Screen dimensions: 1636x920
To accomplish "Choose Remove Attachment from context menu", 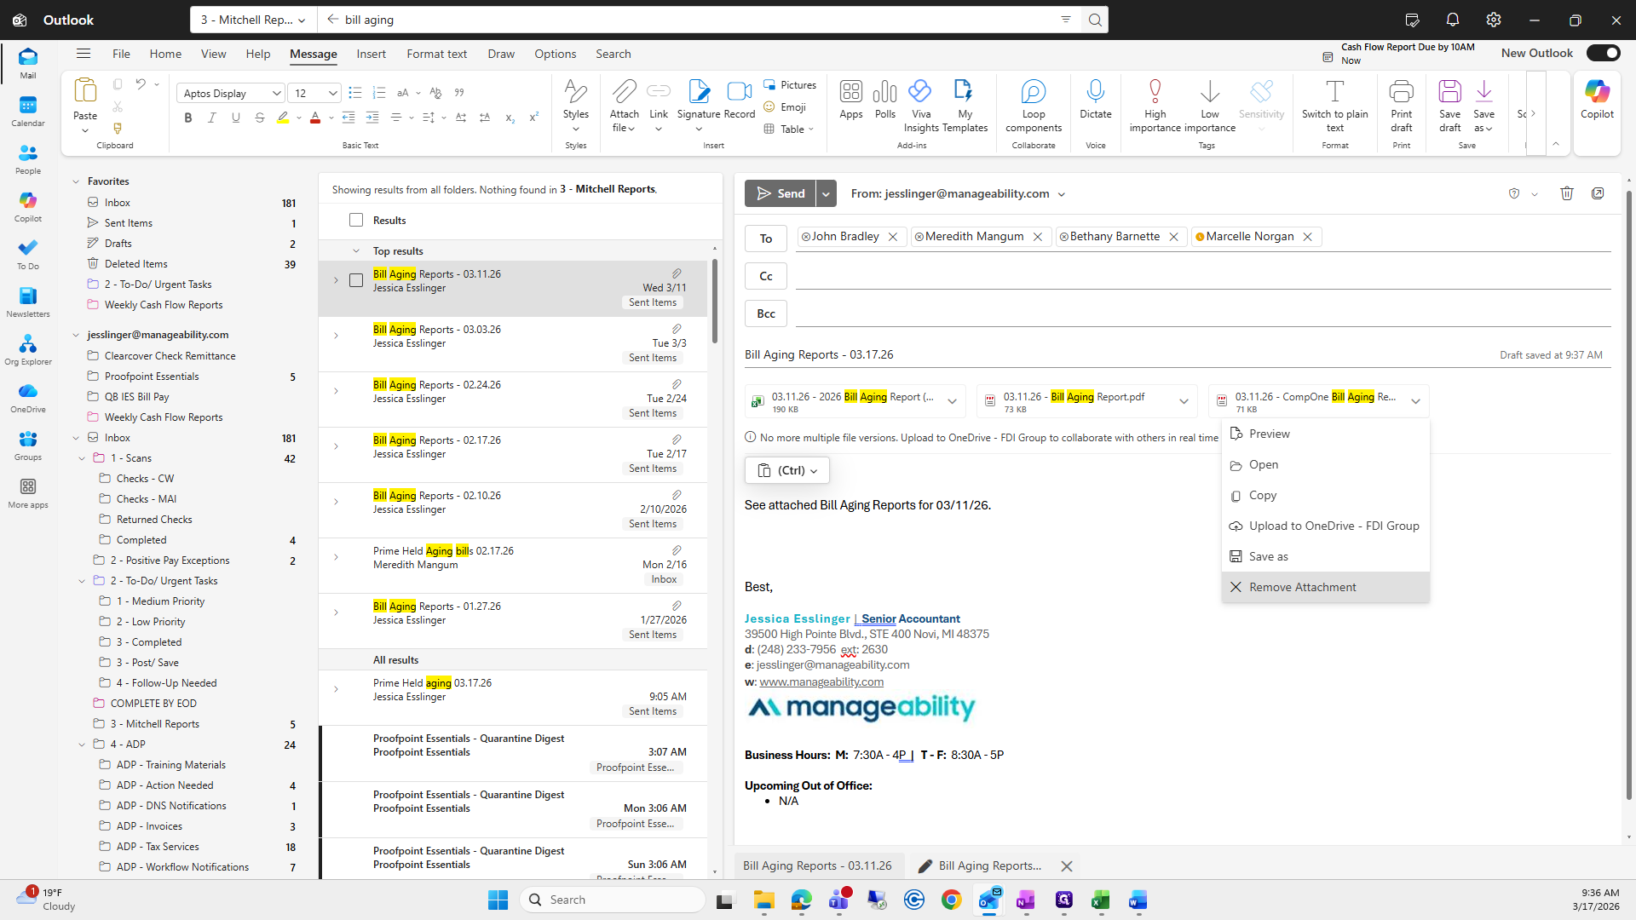I will [x=1302, y=587].
